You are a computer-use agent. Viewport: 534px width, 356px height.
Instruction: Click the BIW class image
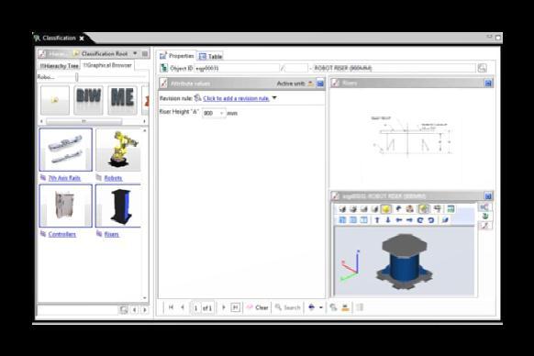89,100
